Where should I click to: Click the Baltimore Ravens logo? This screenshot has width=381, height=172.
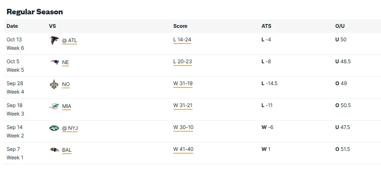[54, 150]
